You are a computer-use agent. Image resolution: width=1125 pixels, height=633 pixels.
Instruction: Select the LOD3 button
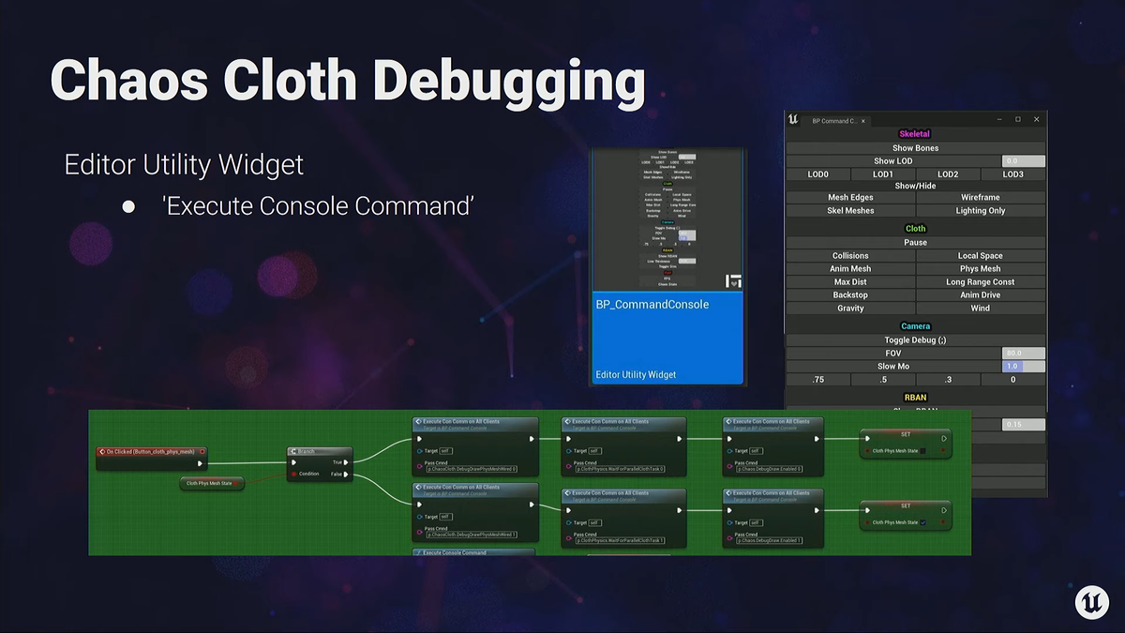pyautogui.click(x=1012, y=174)
